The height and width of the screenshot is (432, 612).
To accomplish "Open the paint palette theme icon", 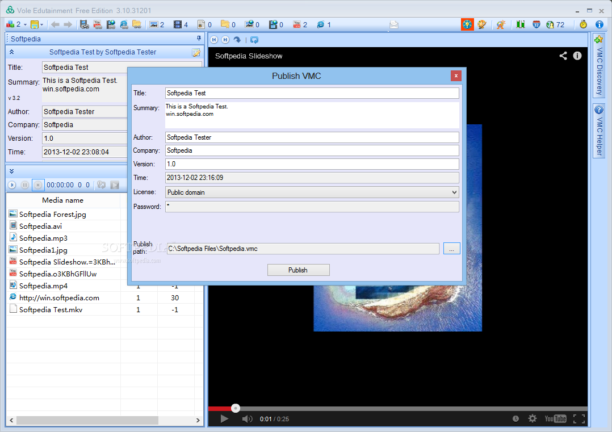I will (481, 24).
